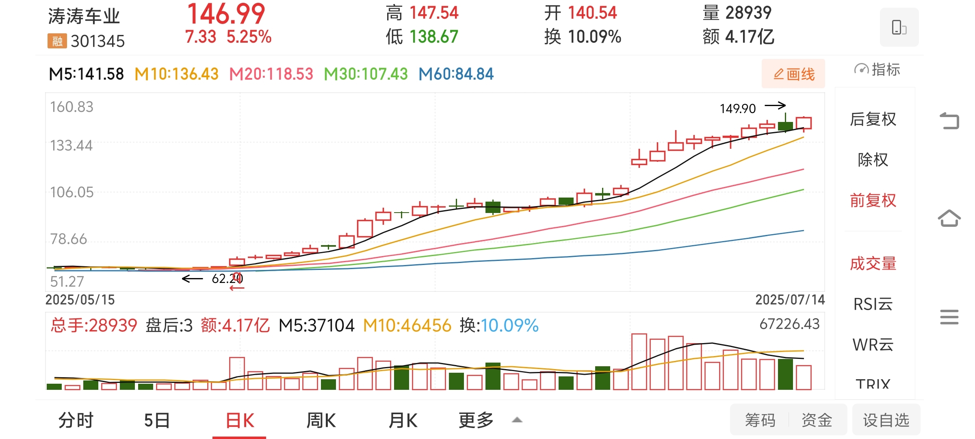This screenshot has width=975, height=439.
Task: Tap 盘后:3 after-hours label
Action: (x=169, y=325)
